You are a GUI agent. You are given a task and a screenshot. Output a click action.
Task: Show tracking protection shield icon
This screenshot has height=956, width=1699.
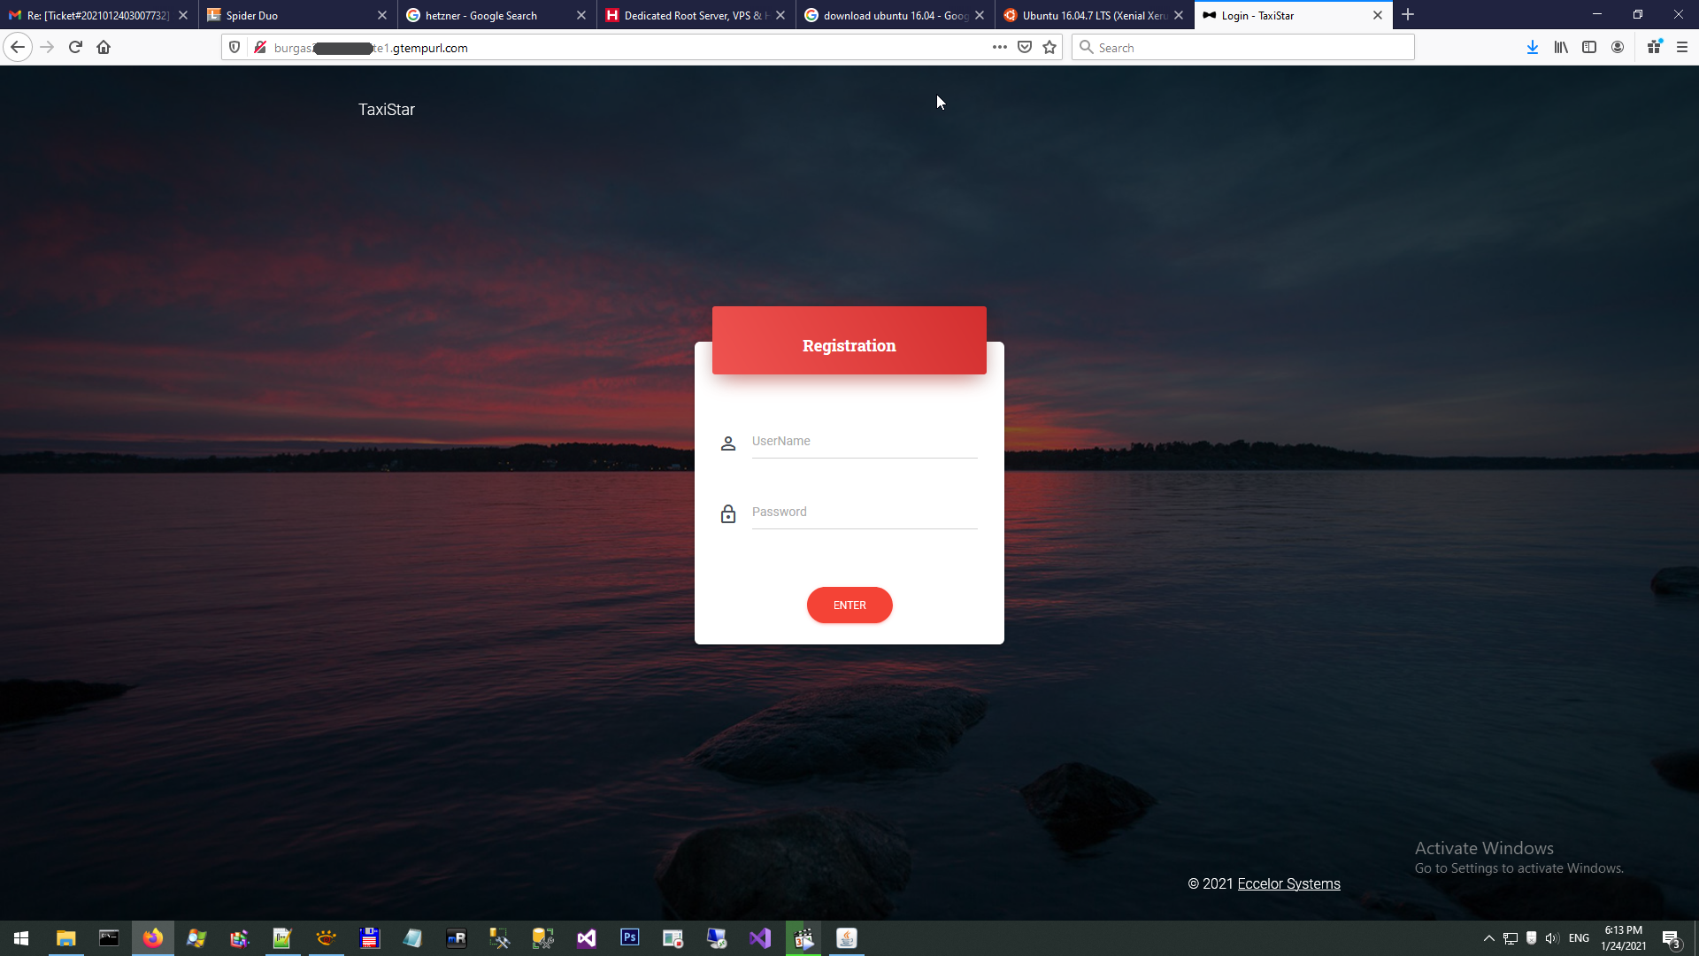pyautogui.click(x=234, y=48)
